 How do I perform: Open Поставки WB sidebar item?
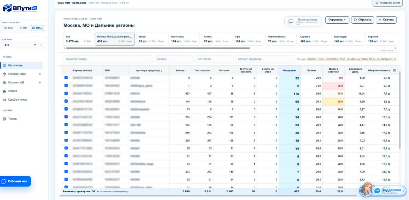[x=22, y=82]
